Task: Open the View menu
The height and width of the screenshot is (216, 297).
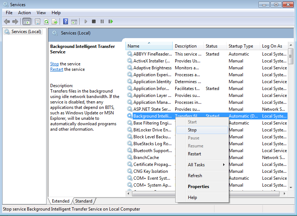Action: point(41,13)
